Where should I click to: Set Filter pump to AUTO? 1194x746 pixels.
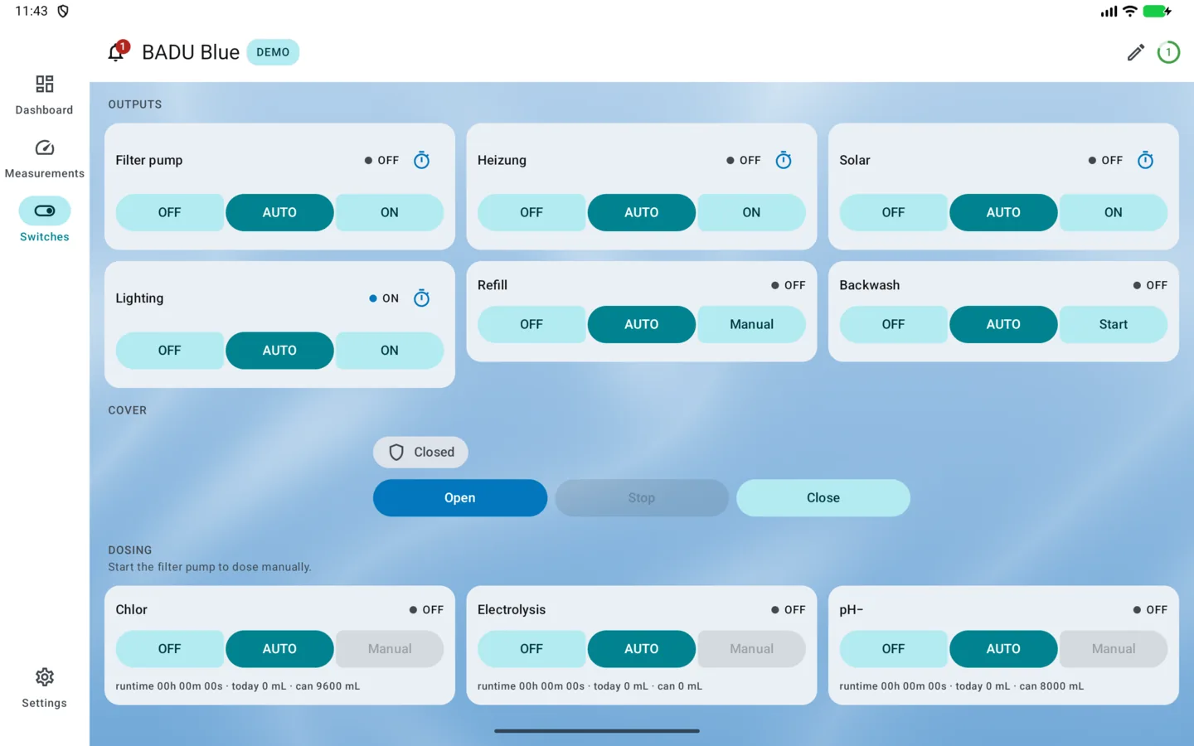tap(279, 212)
